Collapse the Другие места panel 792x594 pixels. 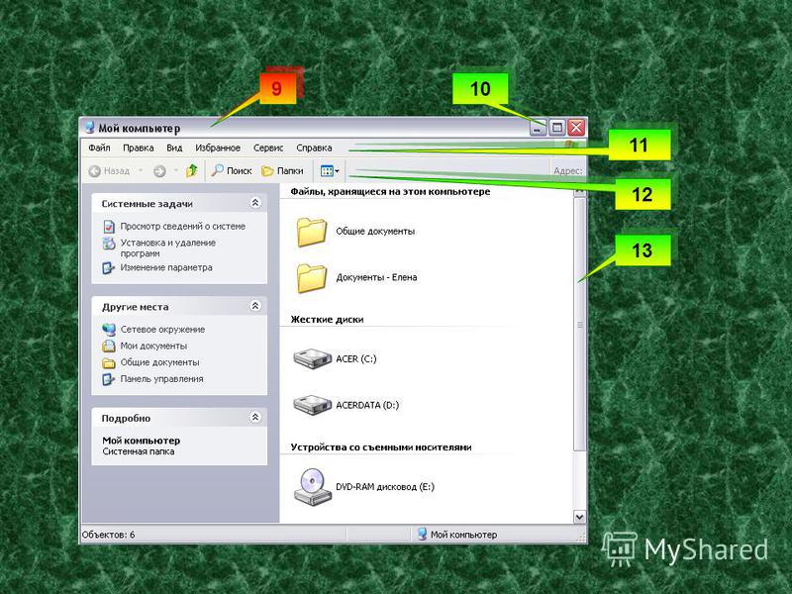(x=255, y=306)
